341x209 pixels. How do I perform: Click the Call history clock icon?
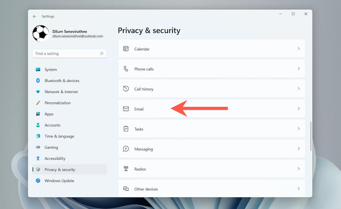click(126, 89)
